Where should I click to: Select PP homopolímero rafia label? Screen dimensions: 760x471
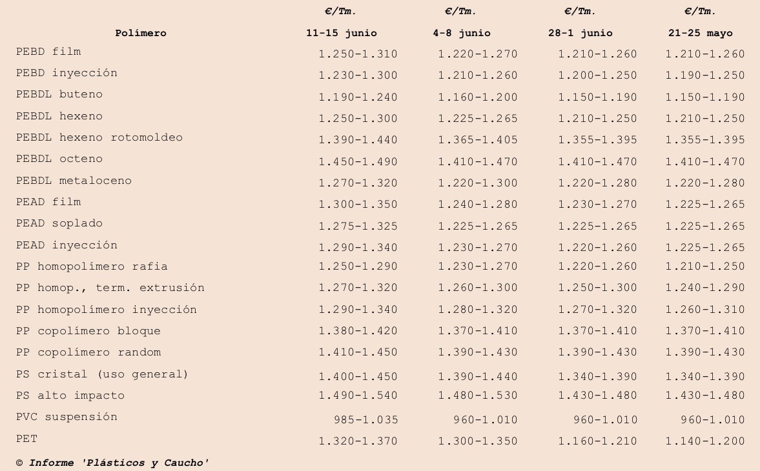click(92, 266)
